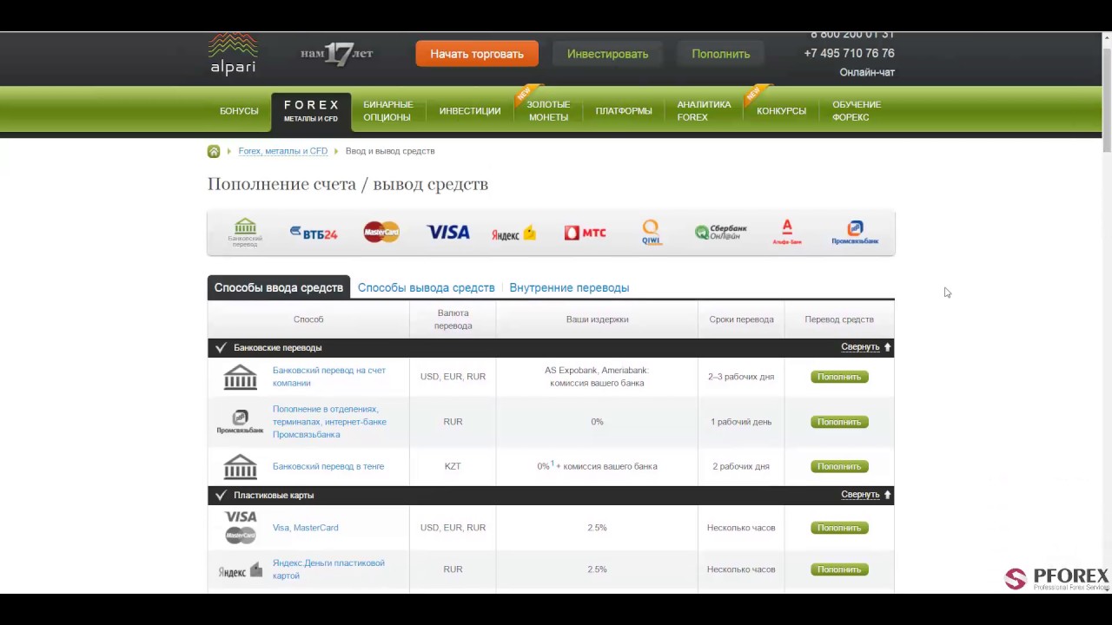Click Visa MasterCard icon in cards section

click(241, 527)
